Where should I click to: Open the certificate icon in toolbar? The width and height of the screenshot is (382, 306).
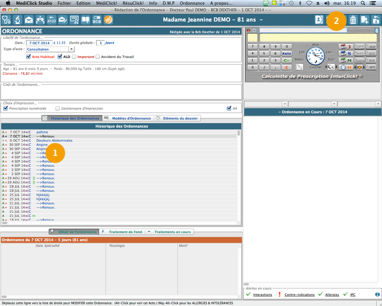pyautogui.click(x=74, y=20)
